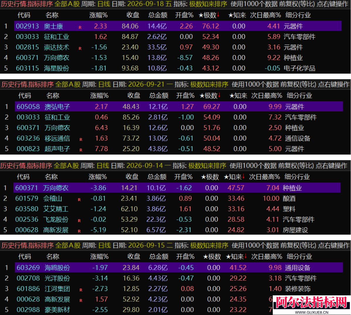
Task: Select stock name 海鸥股份
Action: point(57,268)
